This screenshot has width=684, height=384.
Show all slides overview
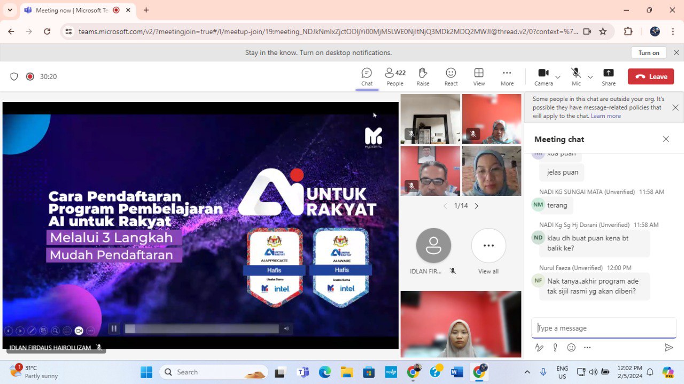click(x=43, y=331)
